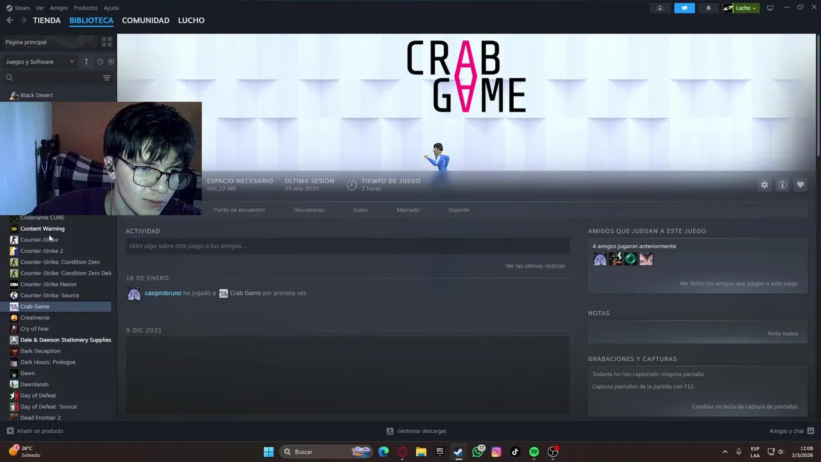Image resolution: width=821 pixels, height=462 pixels.
Task: Open the friends activity icon in title bar
Action: [659, 8]
